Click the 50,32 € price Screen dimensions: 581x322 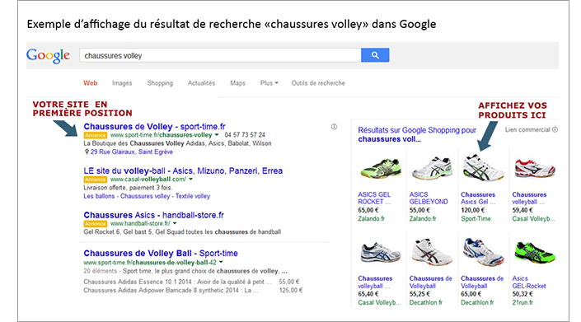pyautogui.click(x=522, y=294)
